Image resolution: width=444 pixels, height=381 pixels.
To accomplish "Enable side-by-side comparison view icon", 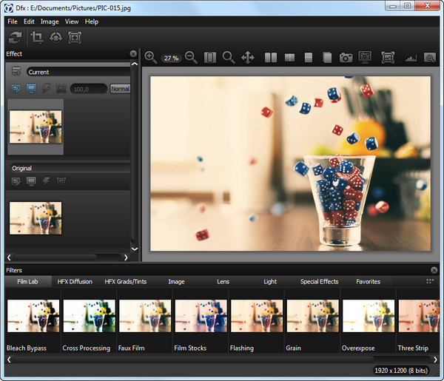I will tap(270, 57).
